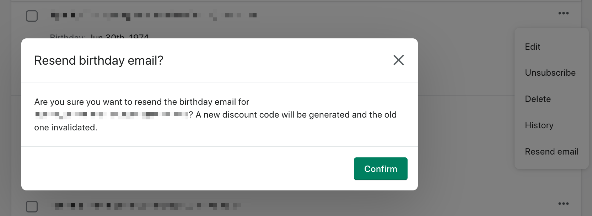
Task: Click the partially hidden "Birthday:" label
Action: (x=68, y=36)
